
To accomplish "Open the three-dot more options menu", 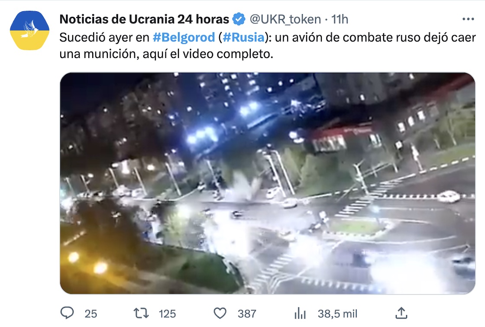I will 468,19.
